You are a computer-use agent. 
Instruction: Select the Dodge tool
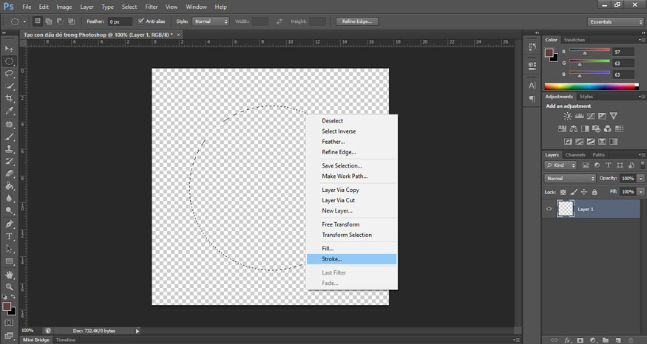click(x=9, y=210)
